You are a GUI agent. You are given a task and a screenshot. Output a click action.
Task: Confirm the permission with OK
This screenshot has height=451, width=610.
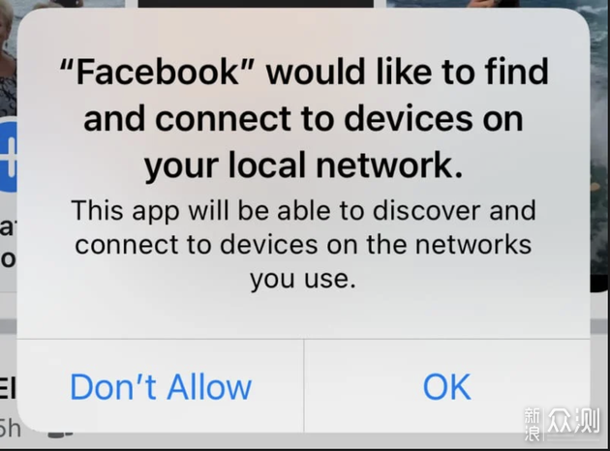[x=447, y=386]
